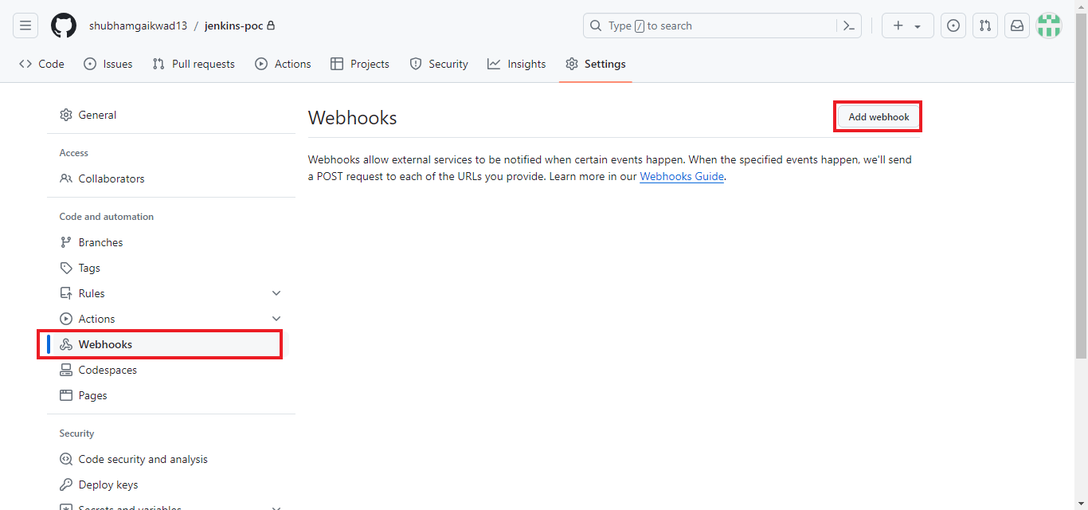Click the Tags tag icon
The width and height of the screenshot is (1088, 510).
66,268
